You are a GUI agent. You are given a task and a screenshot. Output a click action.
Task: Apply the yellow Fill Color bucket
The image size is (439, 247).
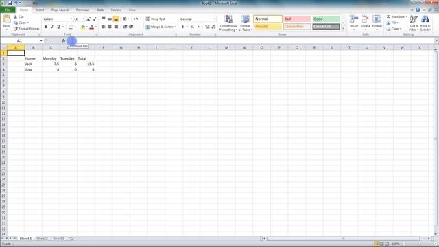pyautogui.click(x=82, y=27)
